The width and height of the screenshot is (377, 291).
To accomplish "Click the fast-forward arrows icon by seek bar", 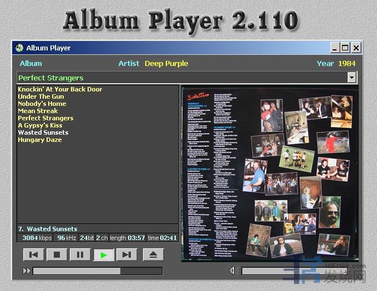I will [27, 271].
